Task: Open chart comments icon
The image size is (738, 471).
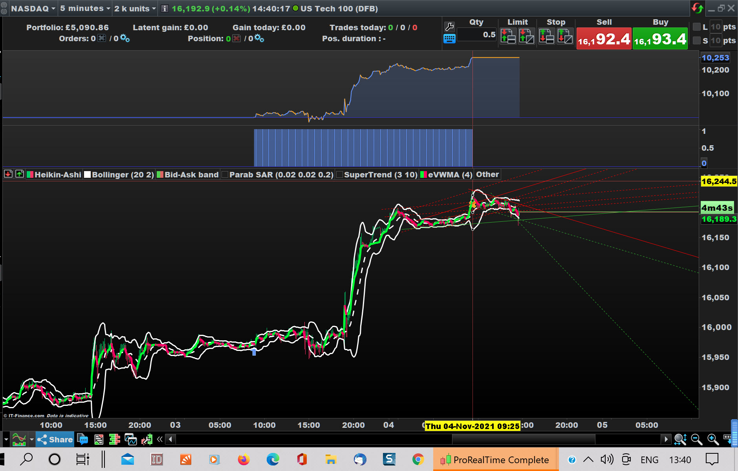Action: (x=82, y=439)
